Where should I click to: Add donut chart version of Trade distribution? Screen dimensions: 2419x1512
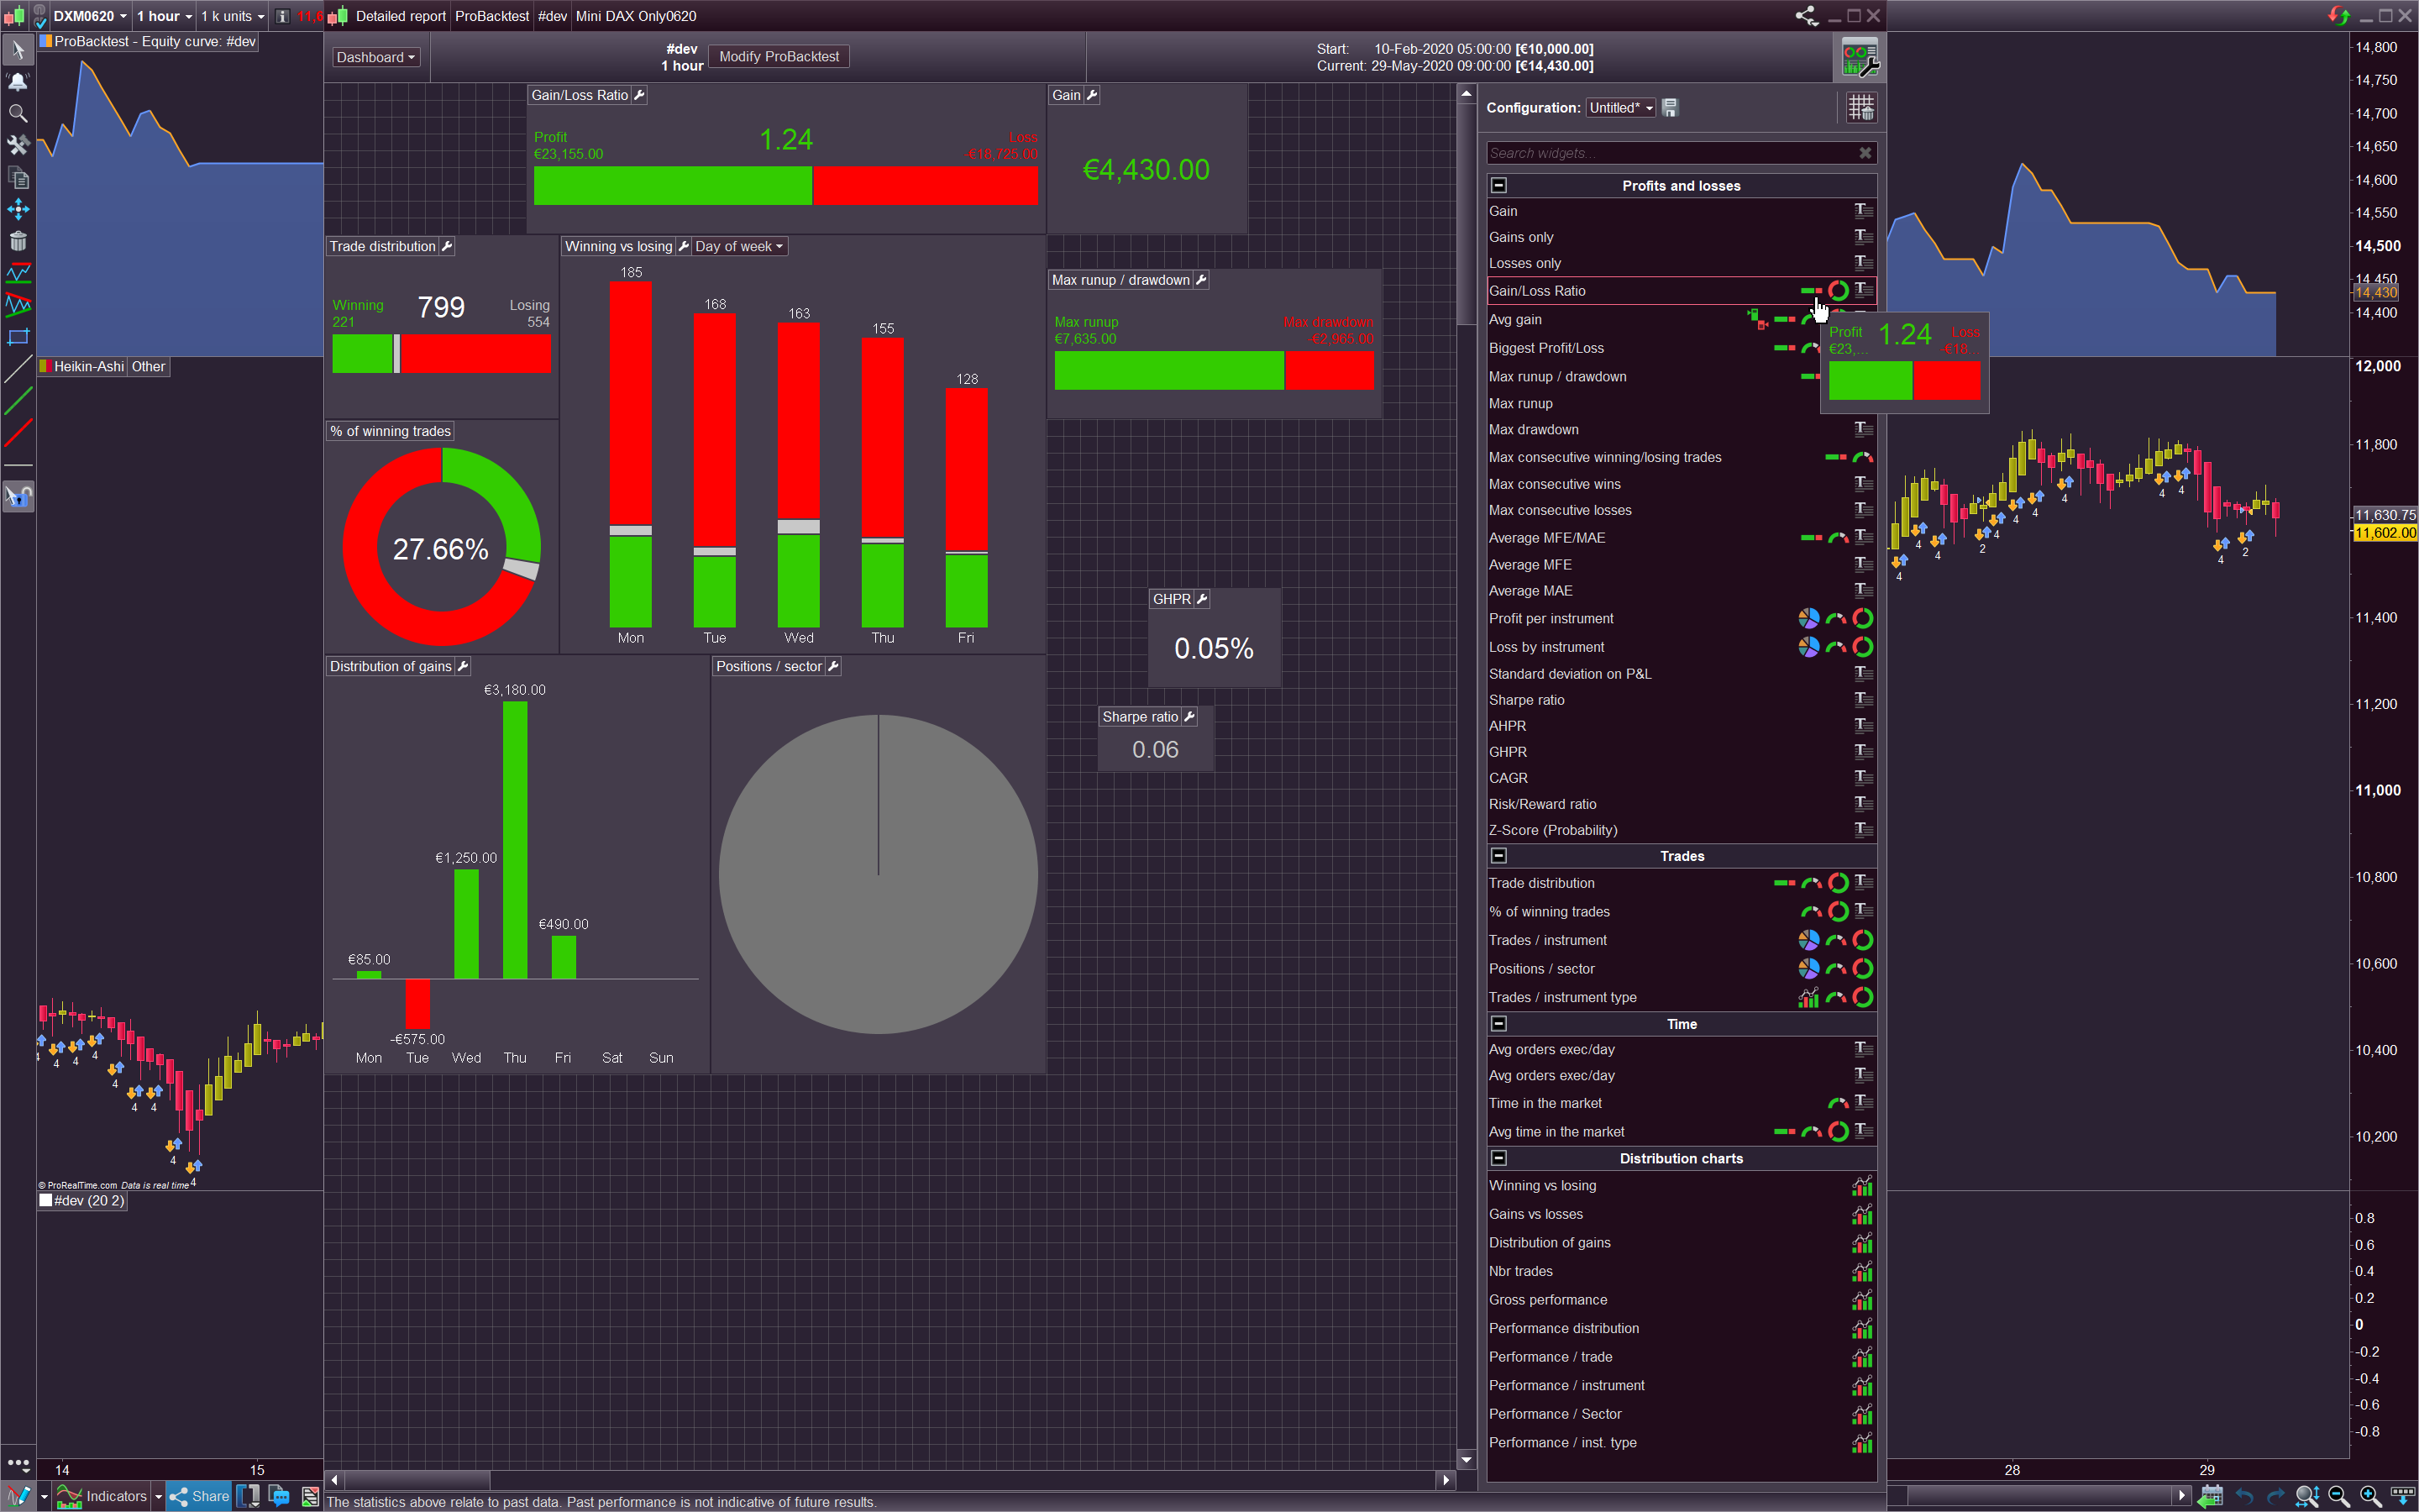coord(1837,883)
